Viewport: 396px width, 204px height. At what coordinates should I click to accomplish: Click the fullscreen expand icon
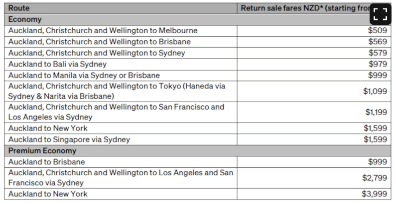coord(381,14)
